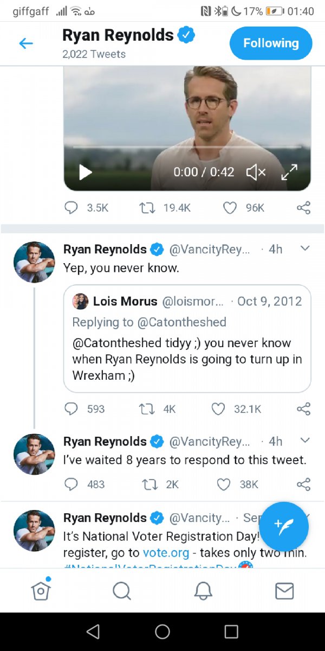Image resolution: width=325 pixels, height=651 pixels.
Task: Open chevron menu on "I've waited 8 years" tweet
Action: 304,440
